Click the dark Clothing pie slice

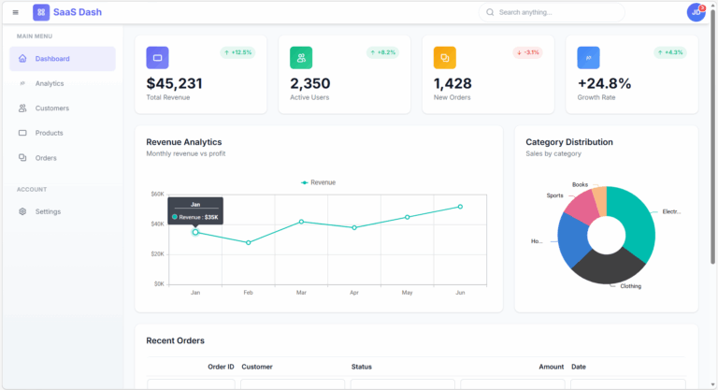click(609, 268)
